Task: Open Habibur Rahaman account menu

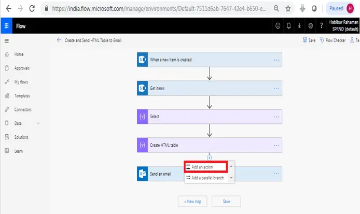Action: (x=344, y=25)
